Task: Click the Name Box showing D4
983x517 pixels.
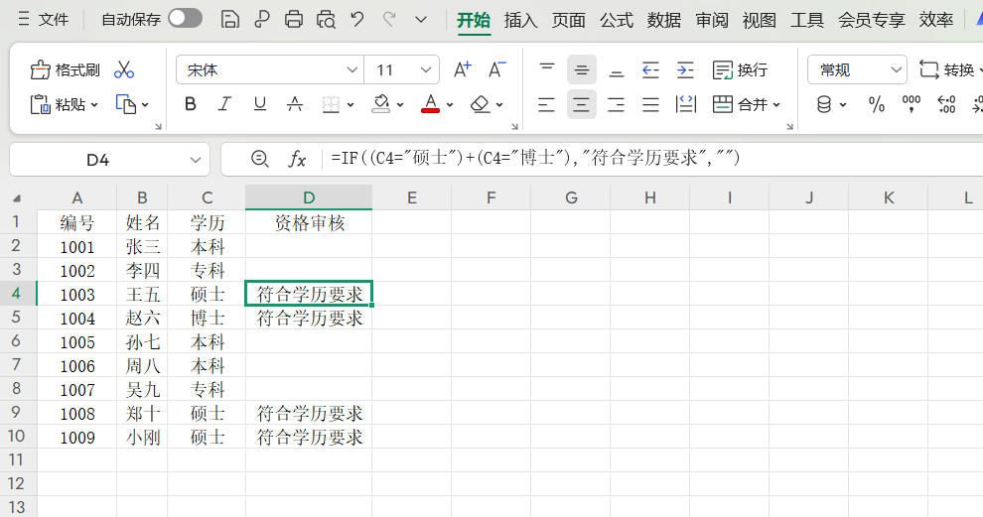Action: [x=97, y=159]
